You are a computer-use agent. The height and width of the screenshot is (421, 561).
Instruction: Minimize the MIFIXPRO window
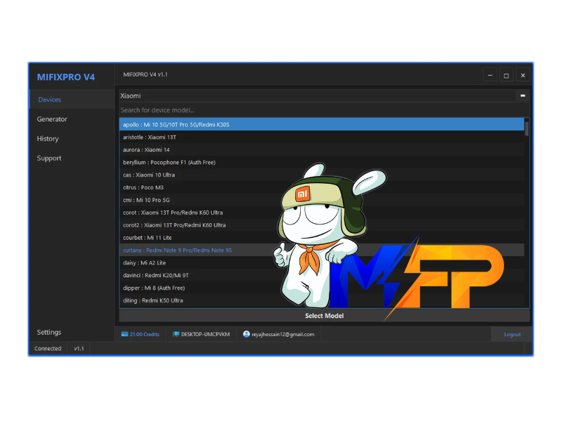point(490,75)
